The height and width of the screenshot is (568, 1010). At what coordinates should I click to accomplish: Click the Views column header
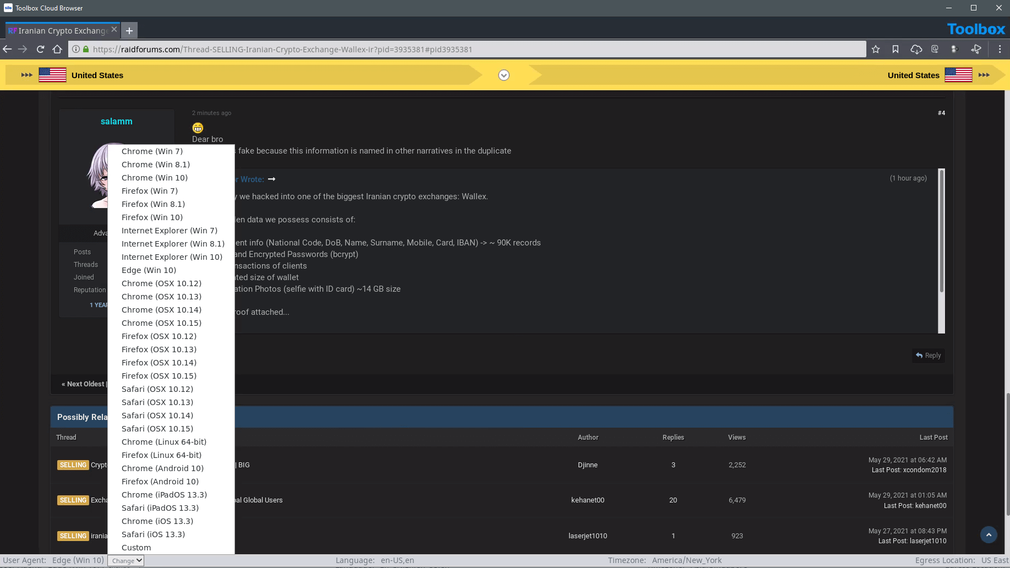736,438
